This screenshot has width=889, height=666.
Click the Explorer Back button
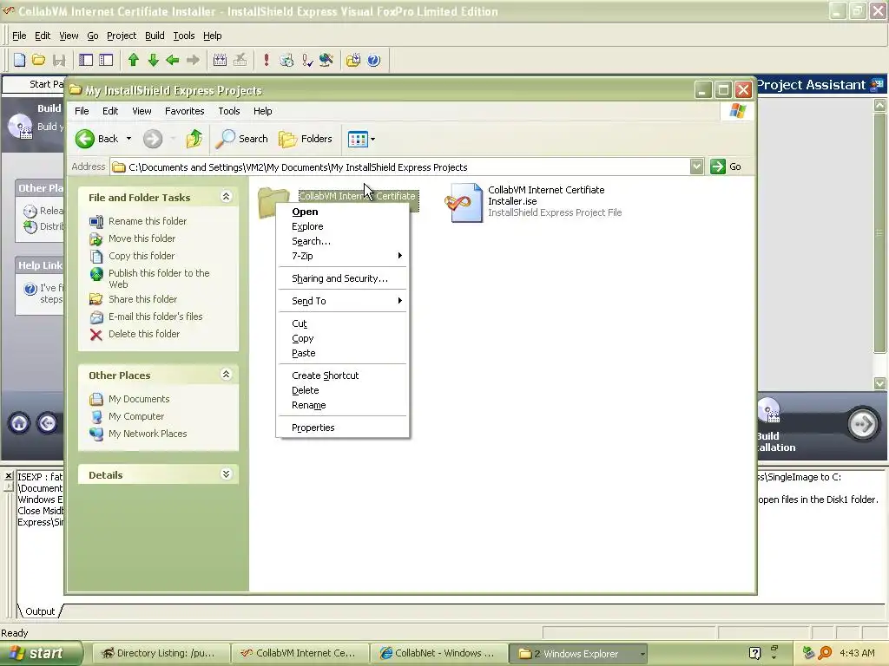(97, 139)
